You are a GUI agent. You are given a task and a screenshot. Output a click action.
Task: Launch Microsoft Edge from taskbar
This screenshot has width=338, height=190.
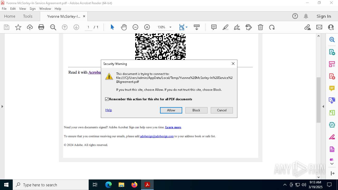click(x=109, y=185)
